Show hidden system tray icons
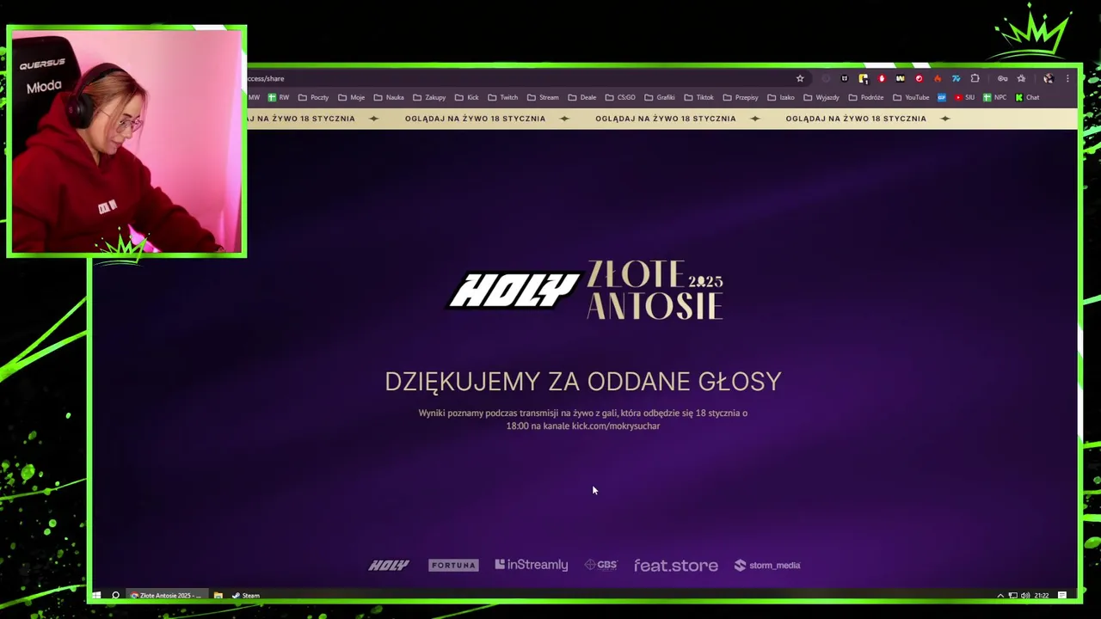The width and height of the screenshot is (1101, 619). pos(1000,595)
